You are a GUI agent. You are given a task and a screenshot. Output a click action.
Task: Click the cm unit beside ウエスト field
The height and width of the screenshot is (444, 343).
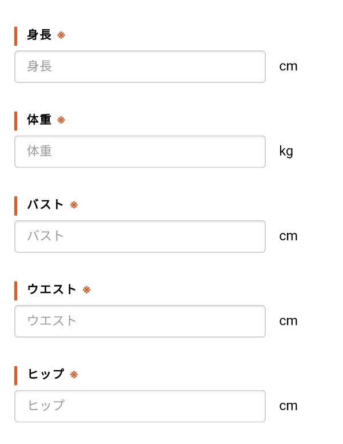(x=288, y=321)
